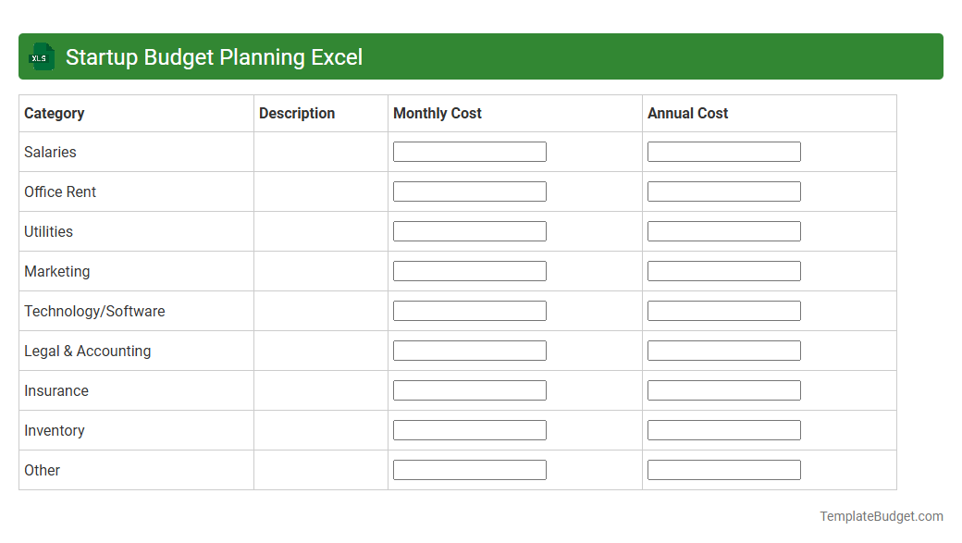Select the Monthly Cost field for Inventory
Viewport: 962px width, 543px height.
469,429
